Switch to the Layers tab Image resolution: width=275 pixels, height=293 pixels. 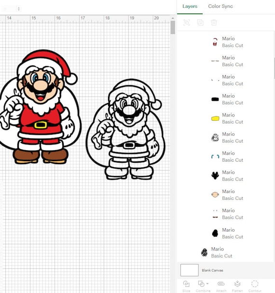tap(190, 6)
